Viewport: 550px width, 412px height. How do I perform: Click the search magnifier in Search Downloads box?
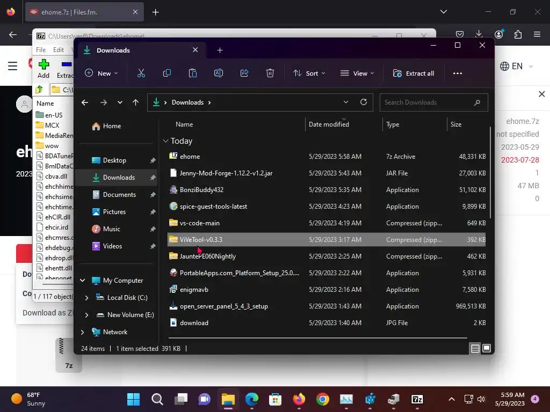(x=477, y=102)
